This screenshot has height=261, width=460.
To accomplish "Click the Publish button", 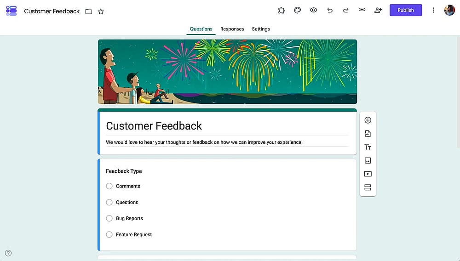I will click(406, 10).
